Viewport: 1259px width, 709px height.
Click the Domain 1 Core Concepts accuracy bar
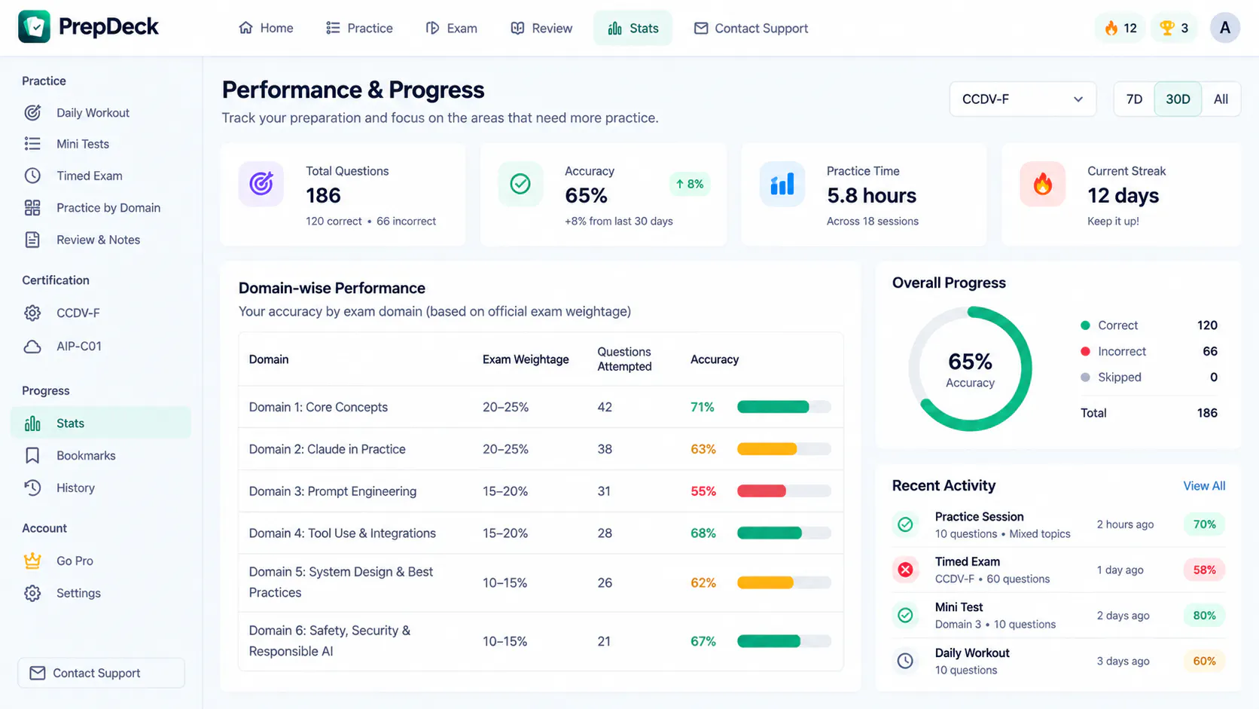(784, 407)
